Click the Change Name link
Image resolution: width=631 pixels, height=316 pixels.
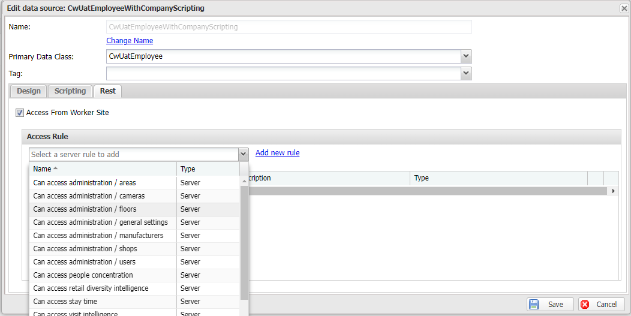pyautogui.click(x=130, y=41)
